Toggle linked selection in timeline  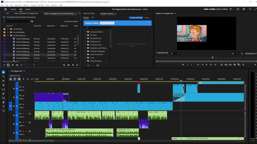[19, 79]
